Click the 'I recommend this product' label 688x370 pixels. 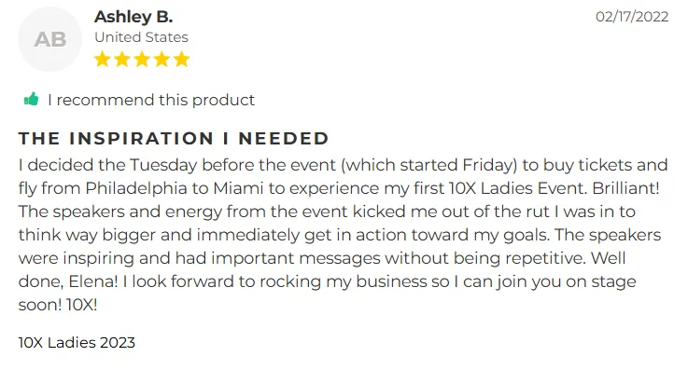click(151, 100)
